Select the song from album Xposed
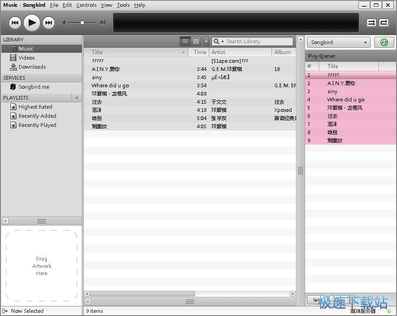The height and width of the screenshot is (316, 397). 190,110
